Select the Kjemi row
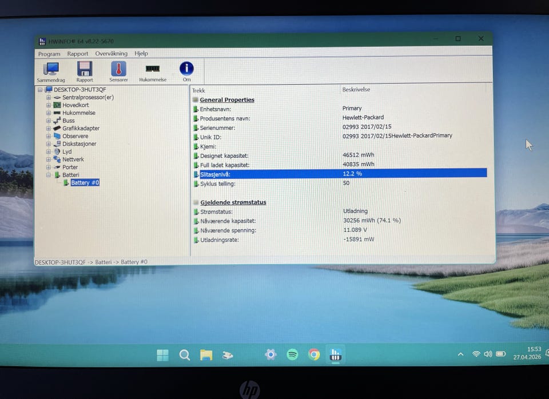The height and width of the screenshot is (399, 549). (x=340, y=146)
